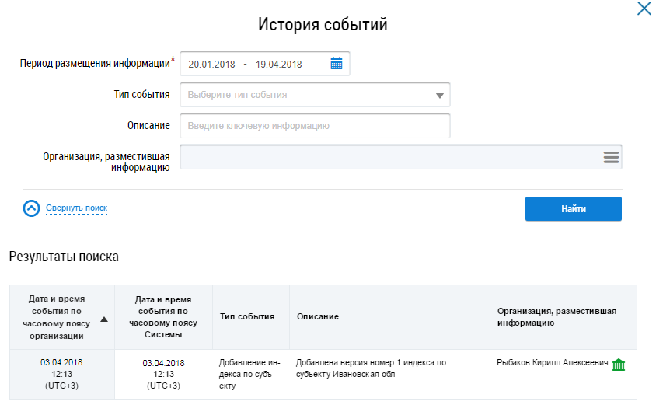Viewport: 656px width, 405px height.
Task: Collapse search using the circled arrow icon
Action: pyautogui.click(x=31, y=208)
